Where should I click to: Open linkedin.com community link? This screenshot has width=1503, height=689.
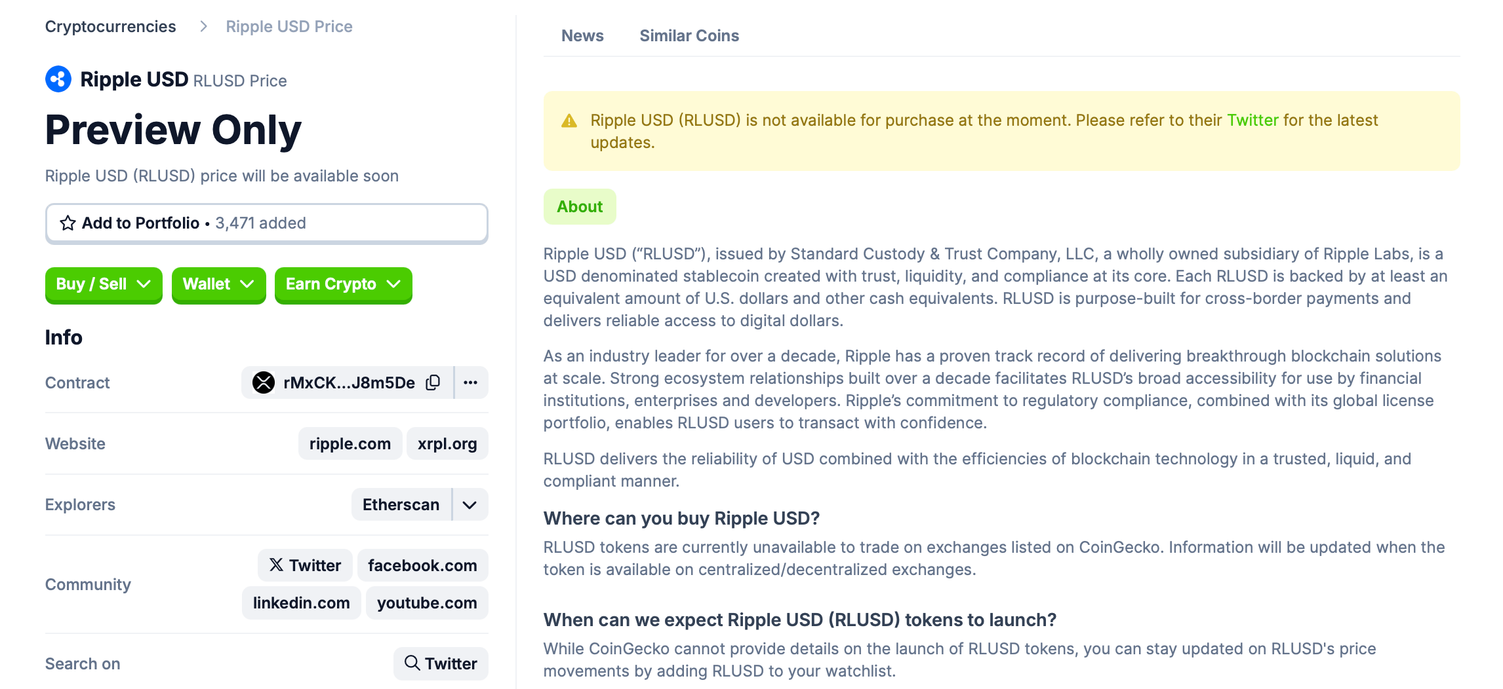tap(302, 603)
